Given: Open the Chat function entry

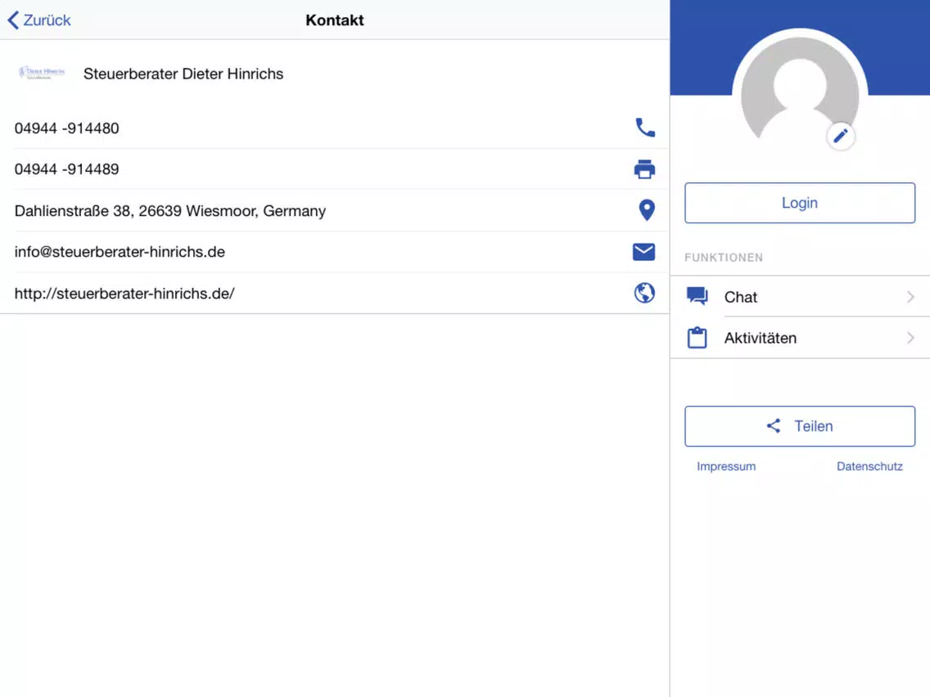Looking at the screenshot, I should pos(800,296).
